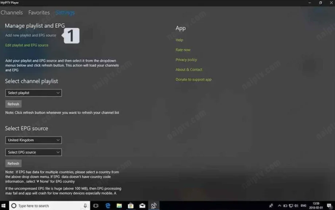Viewport: 335px width, 210px height.
Task: Click the App section heading
Action: [180, 28]
